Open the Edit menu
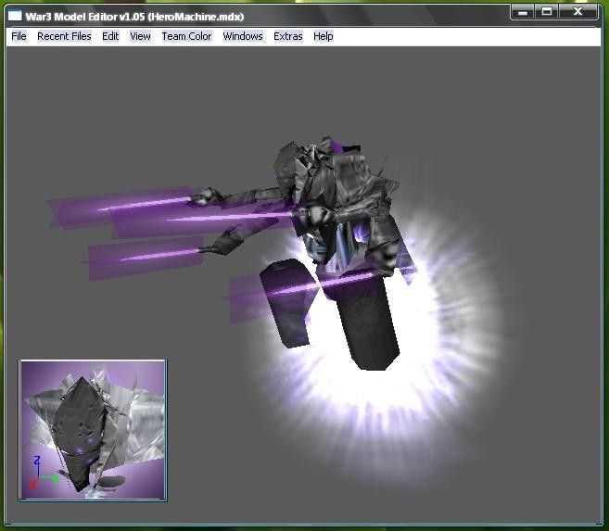The image size is (609, 531). (110, 36)
